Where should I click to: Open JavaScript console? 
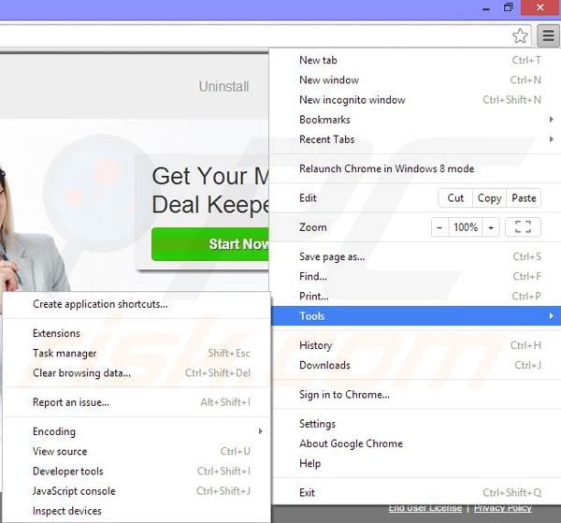(x=136, y=491)
